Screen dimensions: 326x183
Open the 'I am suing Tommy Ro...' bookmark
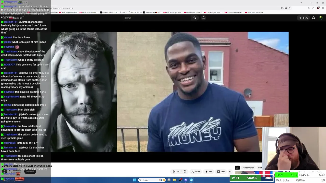[234, 12]
